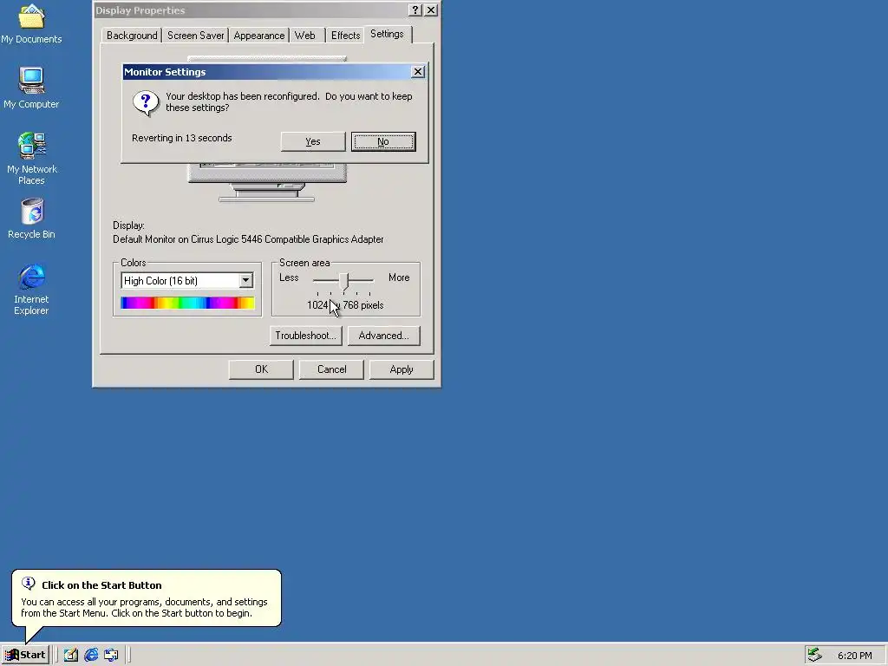
Task: Click the 'Less' label of Screen area
Action: point(289,277)
